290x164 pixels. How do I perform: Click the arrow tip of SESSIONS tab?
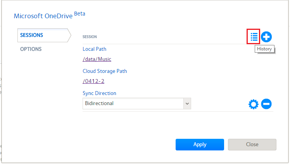[69, 35]
